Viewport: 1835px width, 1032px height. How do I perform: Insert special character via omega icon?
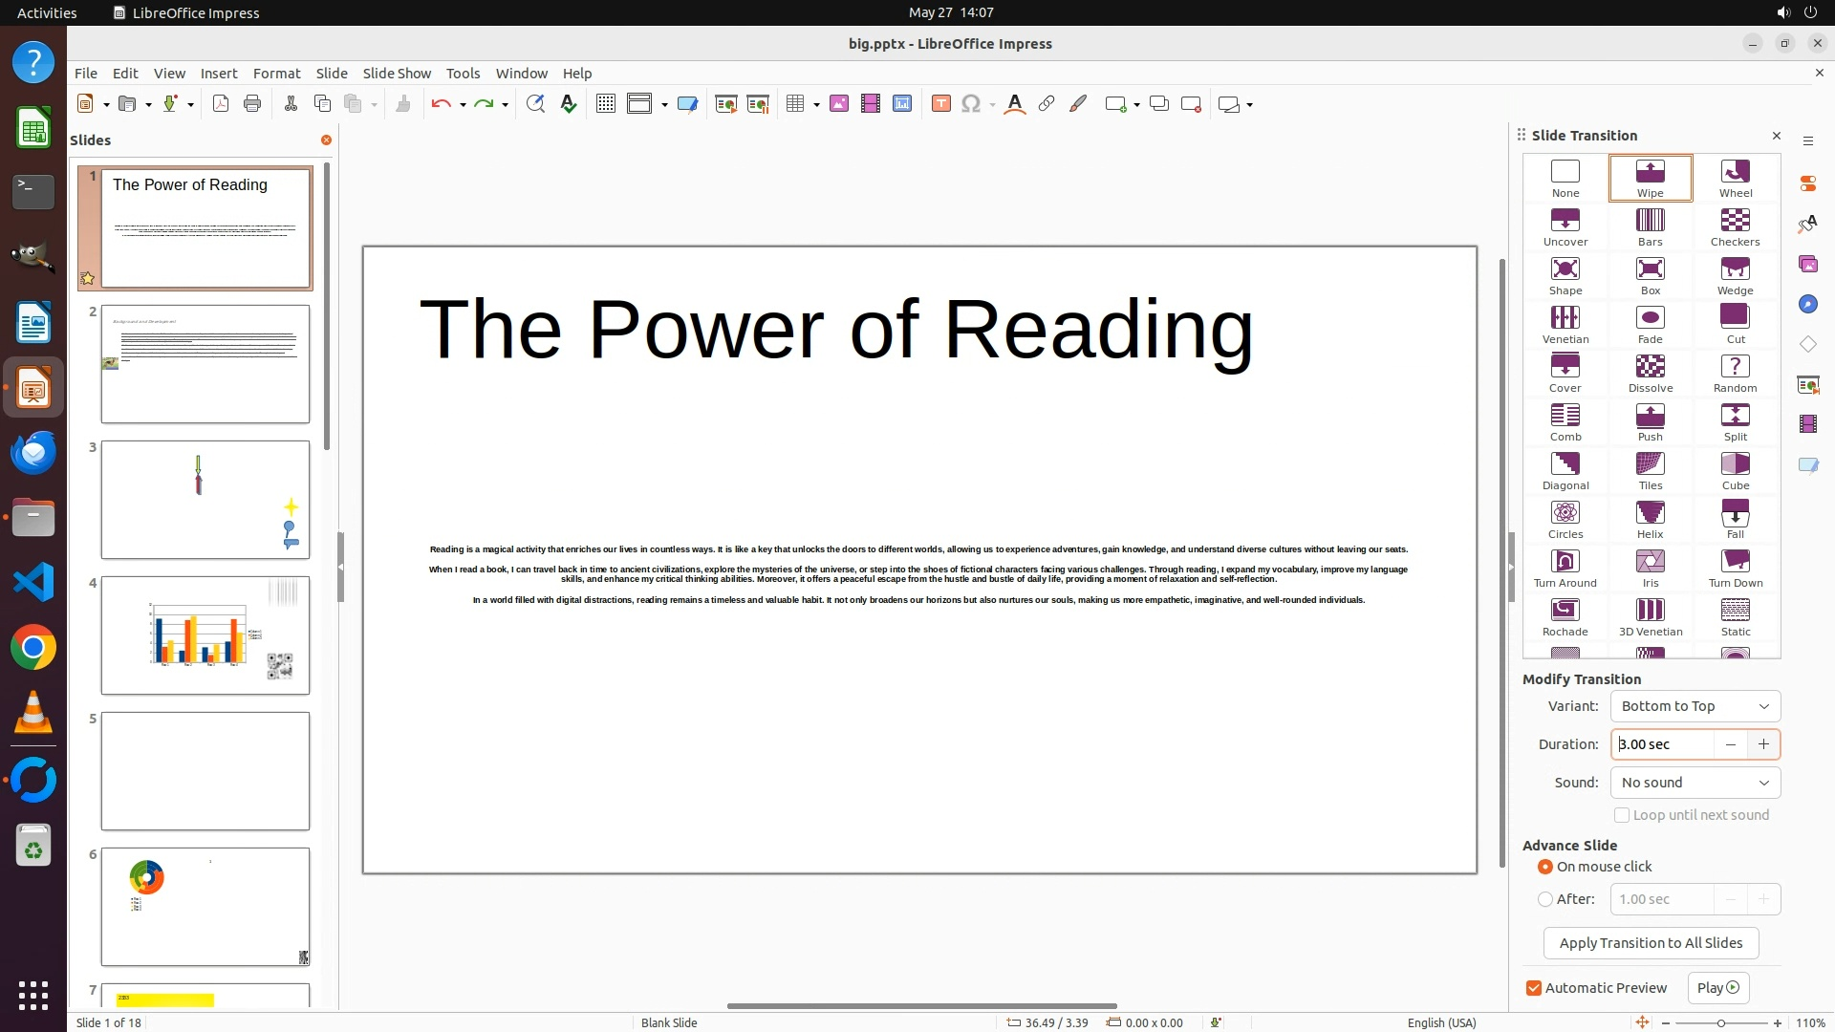pyautogui.click(x=970, y=104)
